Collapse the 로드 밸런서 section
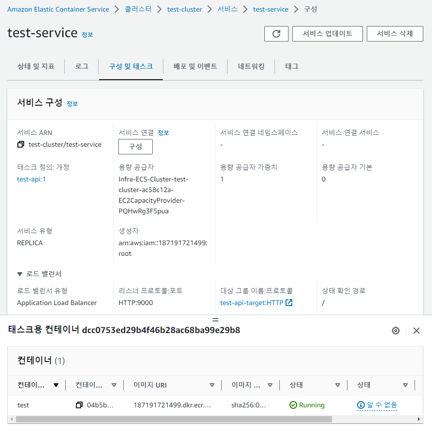This screenshot has width=432, height=445. pos(20,274)
